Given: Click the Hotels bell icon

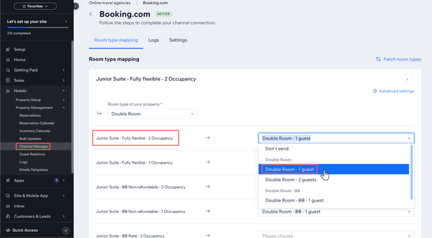Looking at the screenshot, I should point(8,90).
